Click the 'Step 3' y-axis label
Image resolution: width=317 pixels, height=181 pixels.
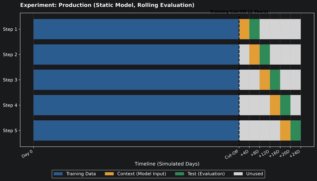pos(10,80)
